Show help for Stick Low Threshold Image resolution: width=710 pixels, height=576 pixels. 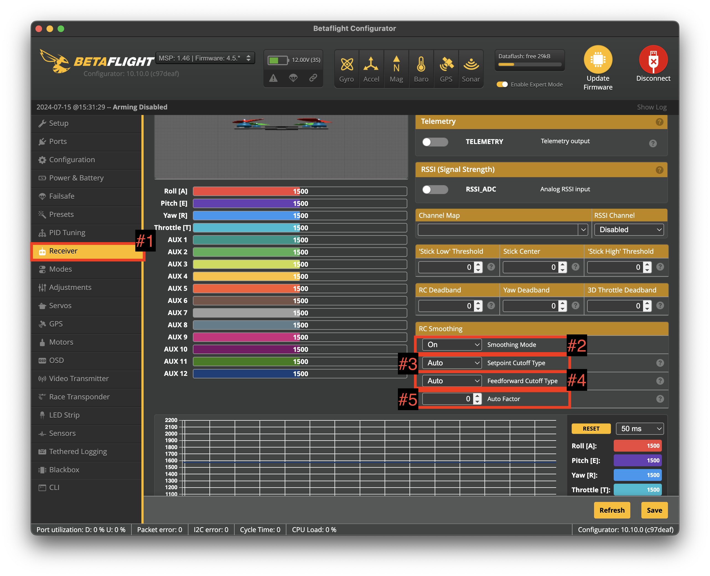[x=491, y=267]
